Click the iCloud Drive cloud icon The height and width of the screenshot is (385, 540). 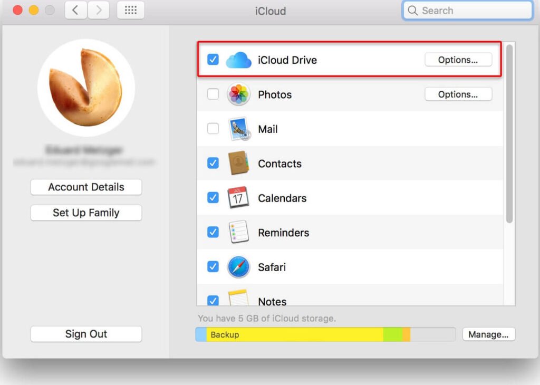[x=238, y=60]
